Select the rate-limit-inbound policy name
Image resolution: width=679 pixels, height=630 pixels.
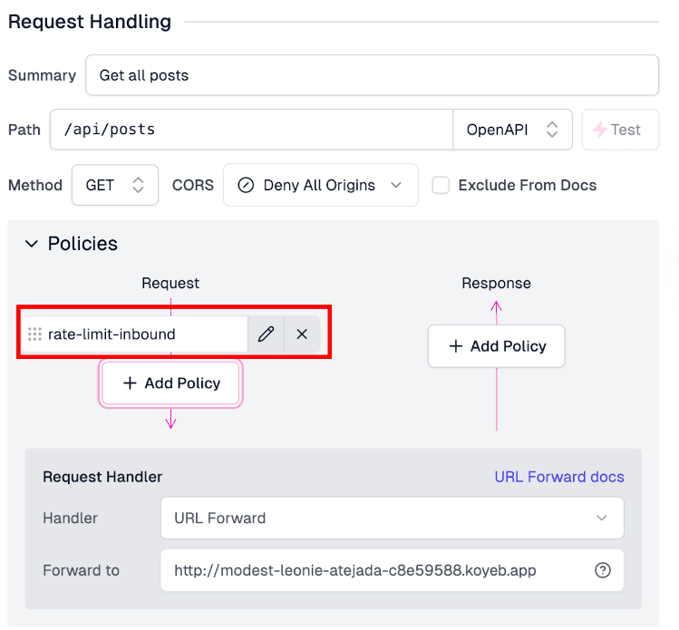(x=112, y=334)
